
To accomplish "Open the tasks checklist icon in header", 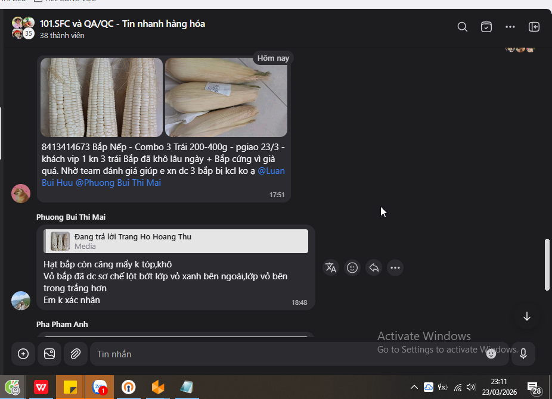I will pyautogui.click(x=486, y=27).
